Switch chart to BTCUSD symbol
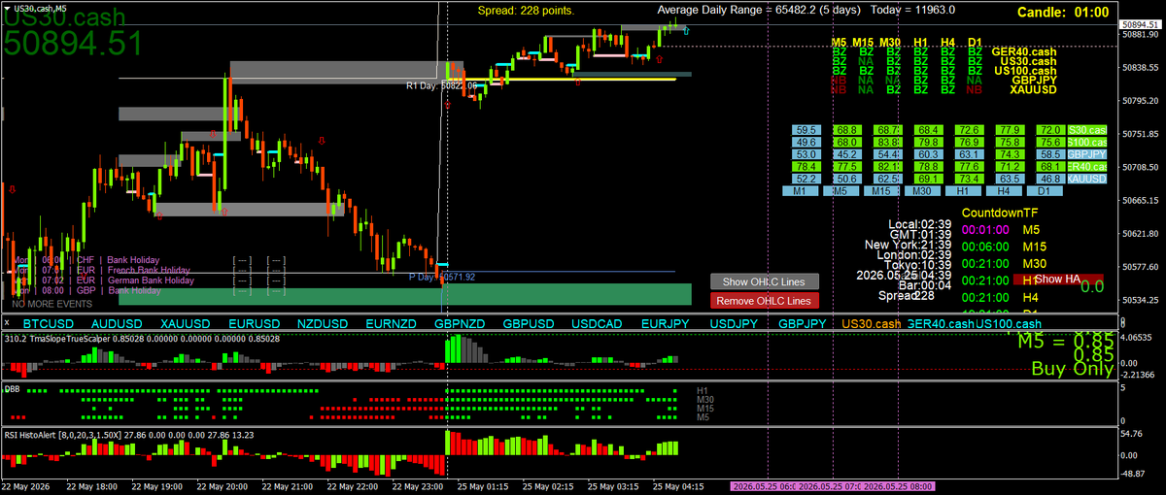The width and height of the screenshot is (1166, 495). (x=49, y=323)
